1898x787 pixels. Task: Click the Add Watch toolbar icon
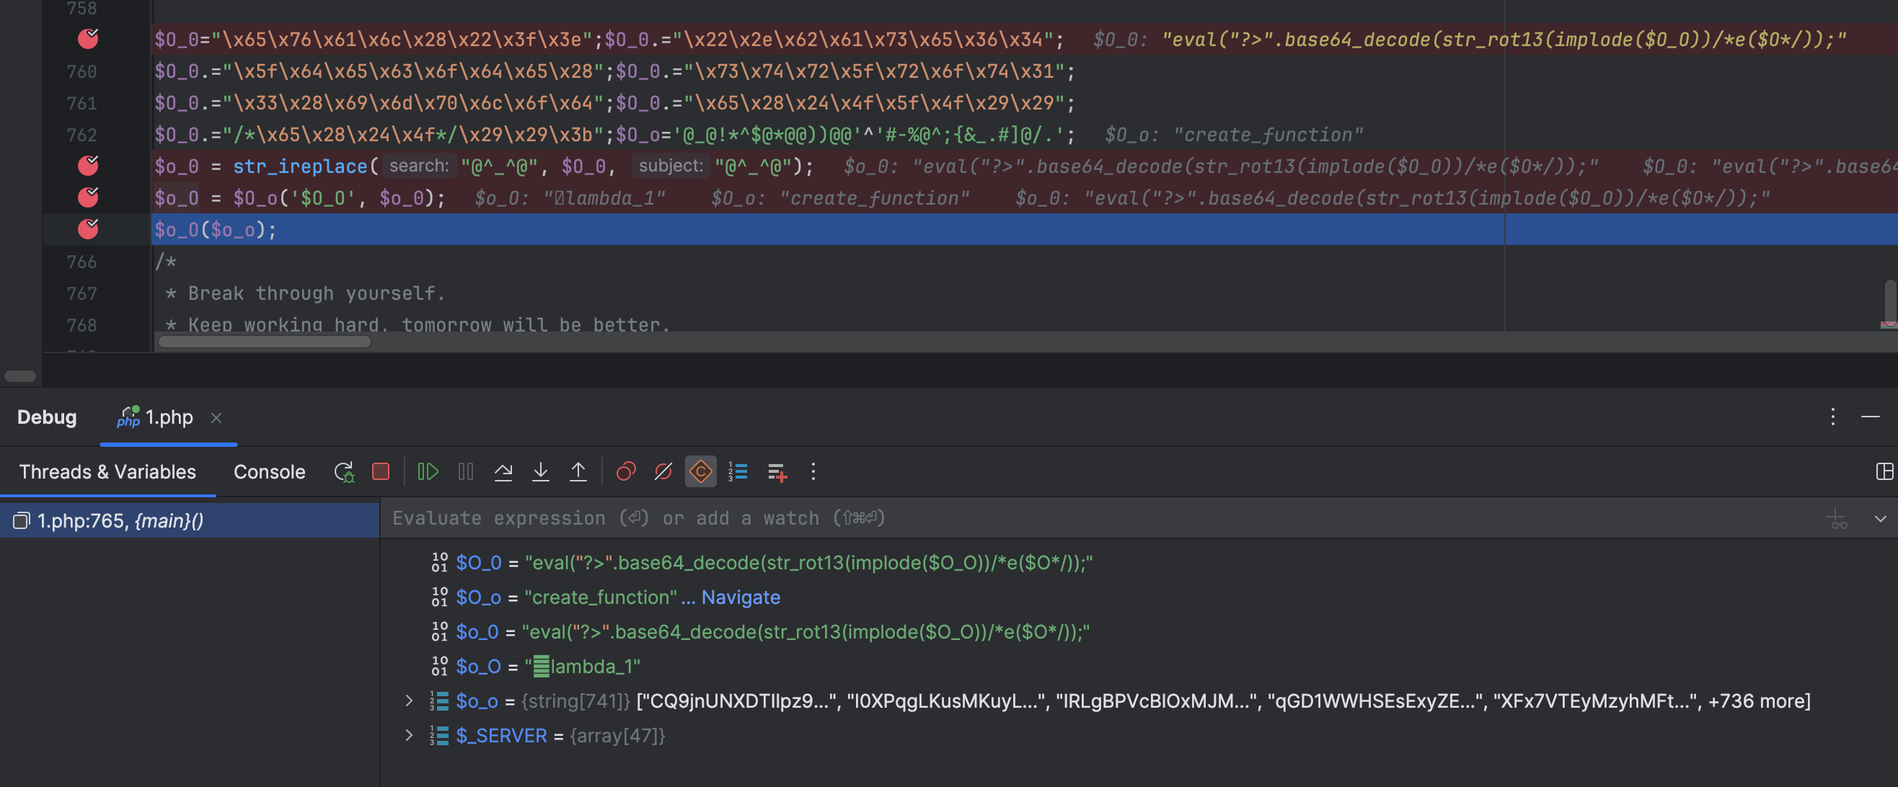777,472
